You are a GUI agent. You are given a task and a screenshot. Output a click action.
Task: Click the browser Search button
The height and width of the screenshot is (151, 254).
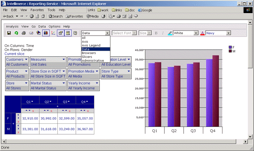tap(56, 16)
